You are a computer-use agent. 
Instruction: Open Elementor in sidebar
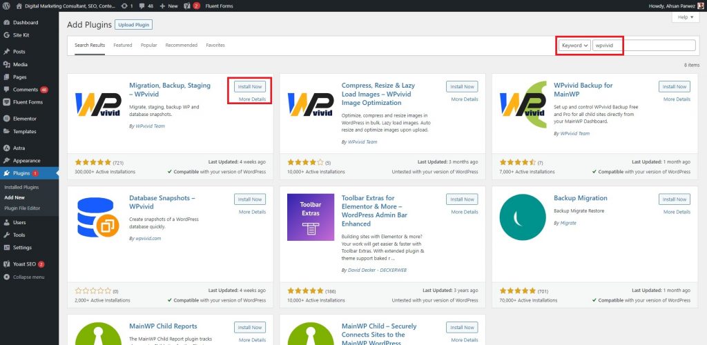[x=24, y=119]
